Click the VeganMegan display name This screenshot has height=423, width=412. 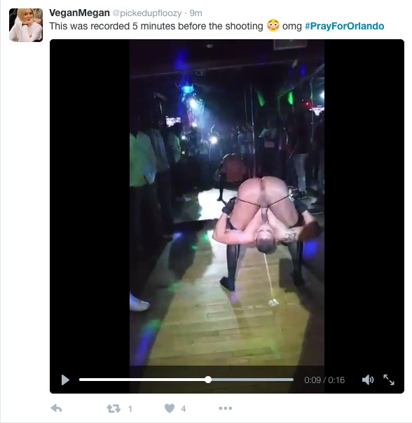[79, 13]
